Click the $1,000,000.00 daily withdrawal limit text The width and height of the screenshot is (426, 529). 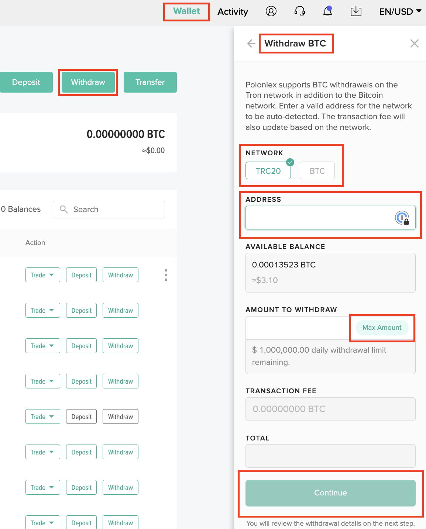319,356
